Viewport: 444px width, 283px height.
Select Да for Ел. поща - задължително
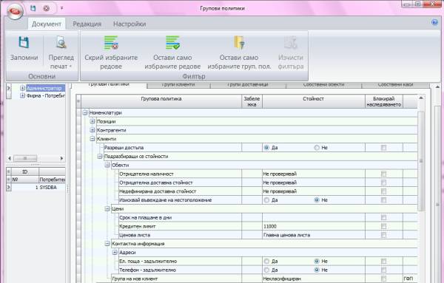266,262
